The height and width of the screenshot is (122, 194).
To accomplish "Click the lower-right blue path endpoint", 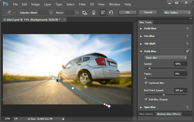I will [109, 106].
